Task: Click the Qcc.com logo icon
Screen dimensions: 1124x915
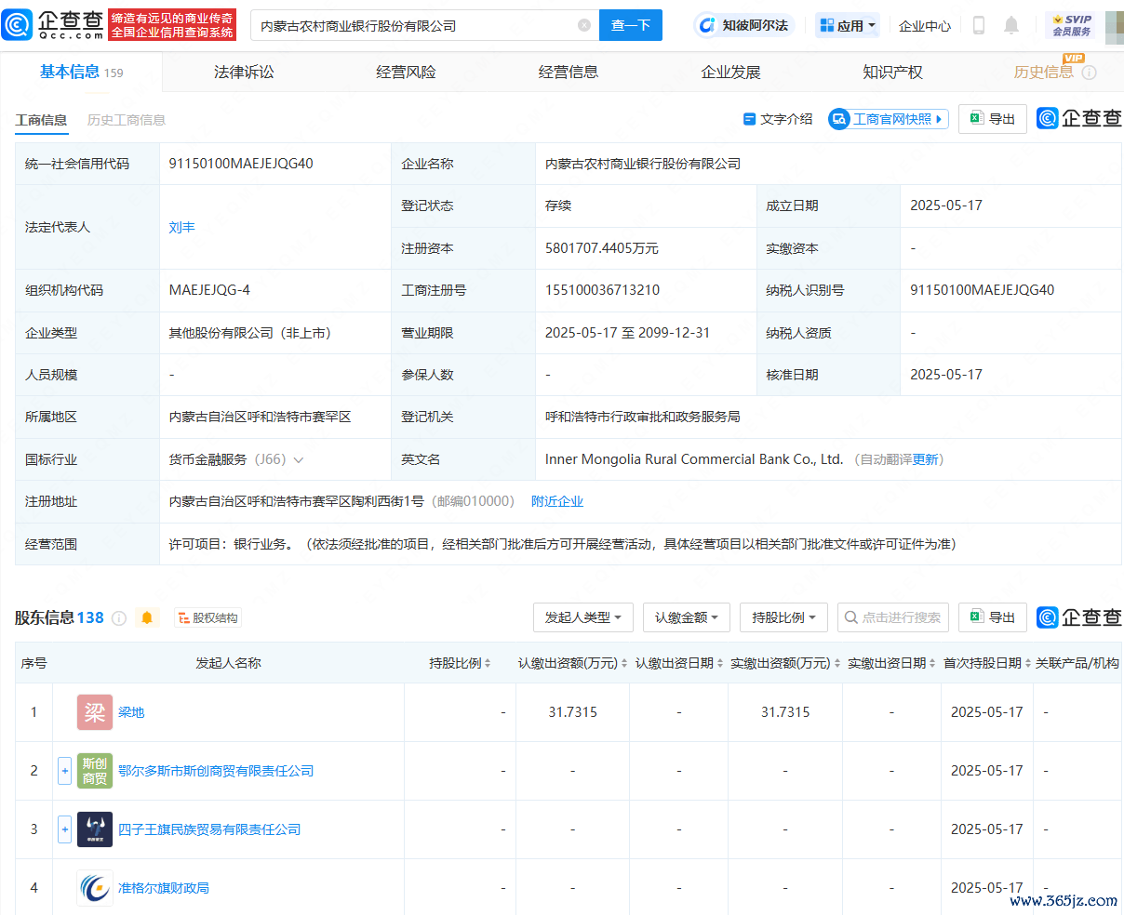Action: (19, 25)
